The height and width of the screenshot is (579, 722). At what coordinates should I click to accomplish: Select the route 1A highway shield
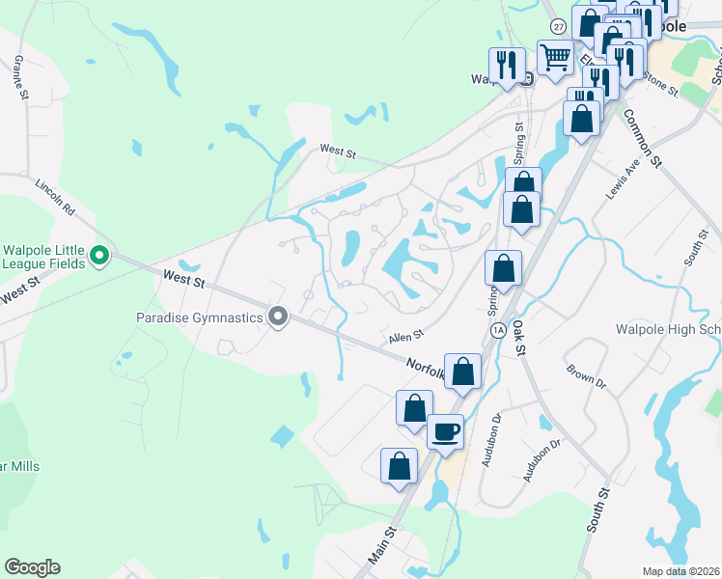pyautogui.click(x=498, y=330)
